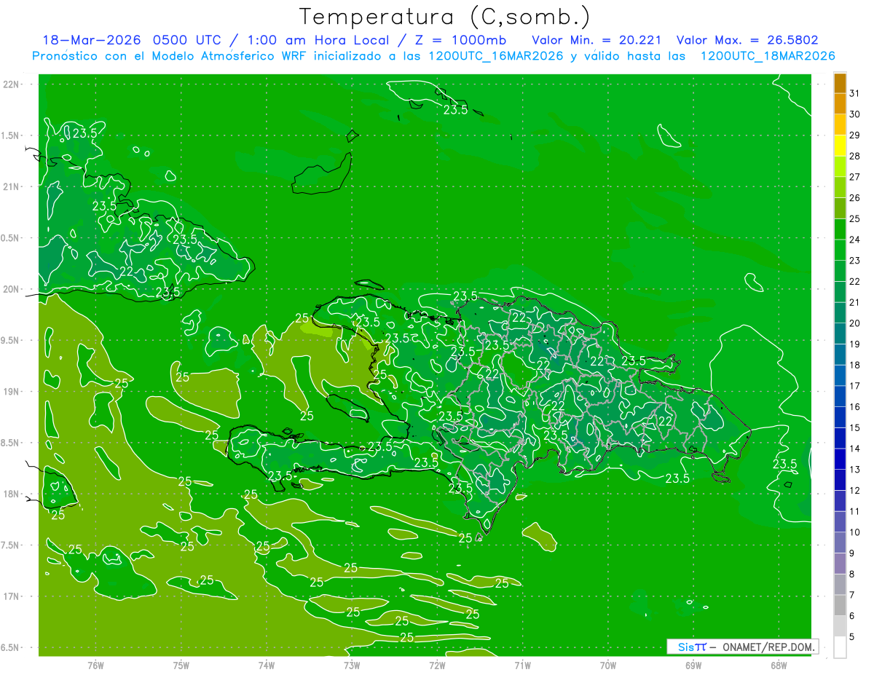The image size is (874, 675).
Task: Click the '15' label on the color scale
Action: [855, 428]
